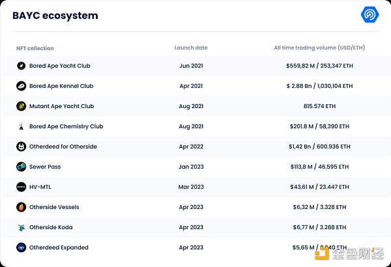Sort by the NFT collection column header
Viewport: 391px width, 267px height.
(x=35, y=48)
